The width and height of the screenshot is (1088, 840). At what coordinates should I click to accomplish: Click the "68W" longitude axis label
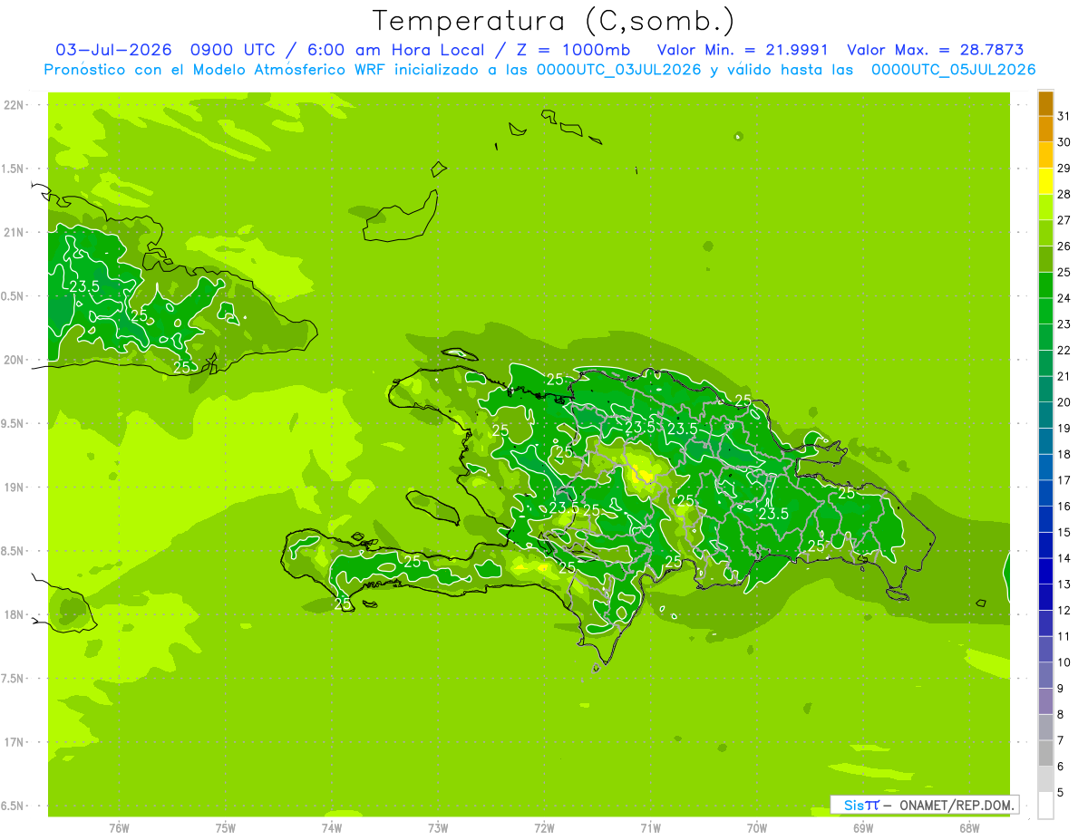click(x=969, y=828)
